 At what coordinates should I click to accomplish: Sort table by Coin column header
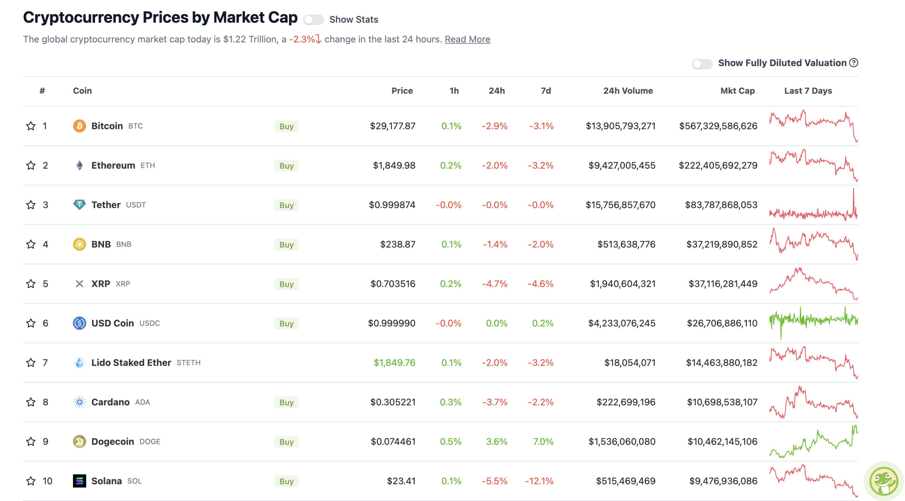click(x=82, y=91)
